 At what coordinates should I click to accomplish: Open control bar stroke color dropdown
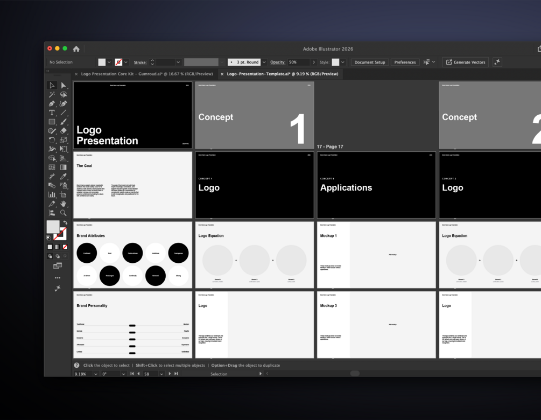click(x=126, y=62)
